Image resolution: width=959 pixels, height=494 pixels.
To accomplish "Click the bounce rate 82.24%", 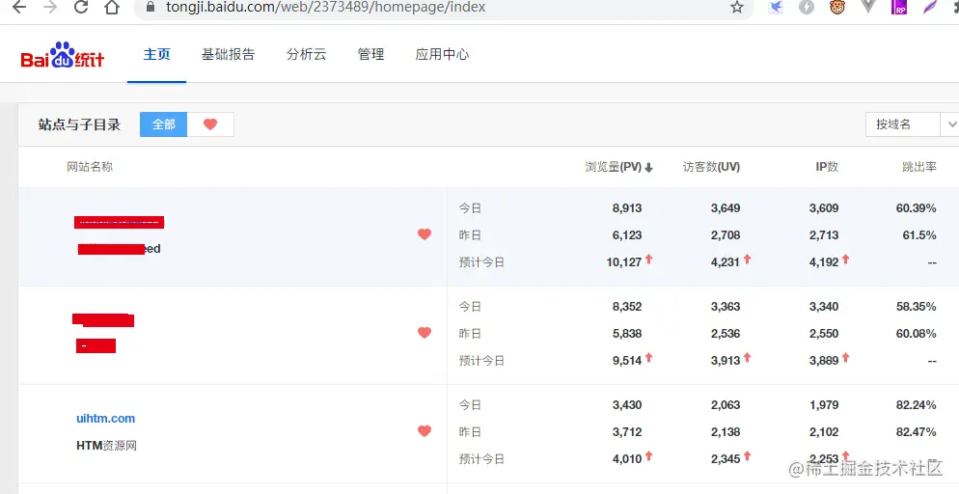I will [x=917, y=404].
